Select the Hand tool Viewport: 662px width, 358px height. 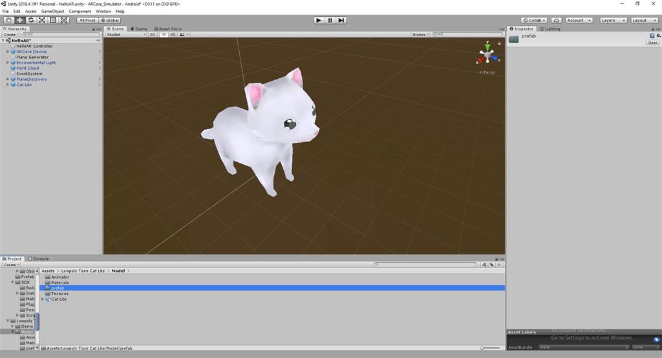coord(8,20)
